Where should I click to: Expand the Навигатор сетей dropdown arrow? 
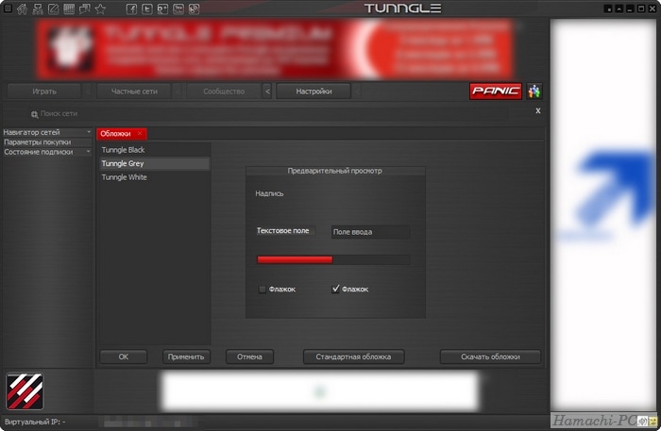point(89,132)
